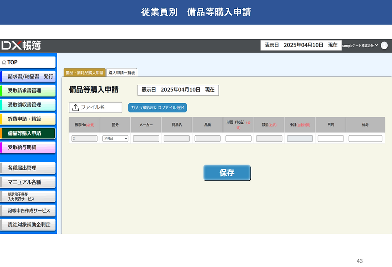Click the 目的 input field
392x267 pixels.
331,139
